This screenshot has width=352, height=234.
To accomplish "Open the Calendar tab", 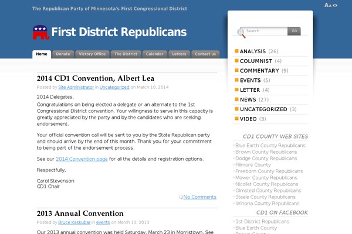I will tap(155, 54).
